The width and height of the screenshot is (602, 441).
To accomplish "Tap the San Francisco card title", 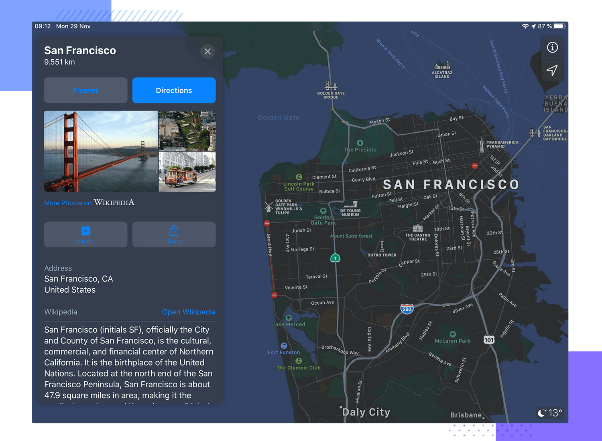I will click(x=80, y=51).
